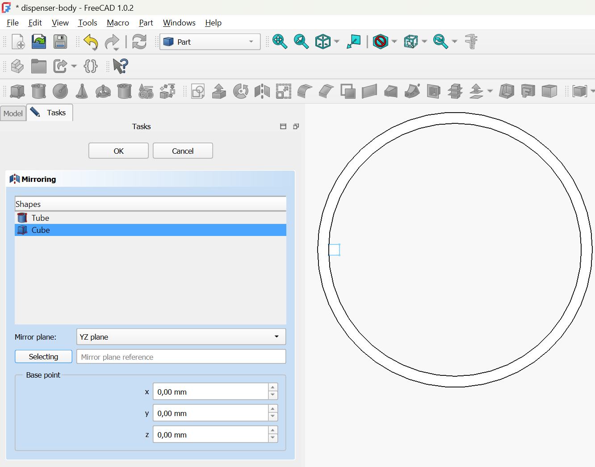Switch to the Model tab
This screenshot has width=595, height=467.
tap(13, 114)
